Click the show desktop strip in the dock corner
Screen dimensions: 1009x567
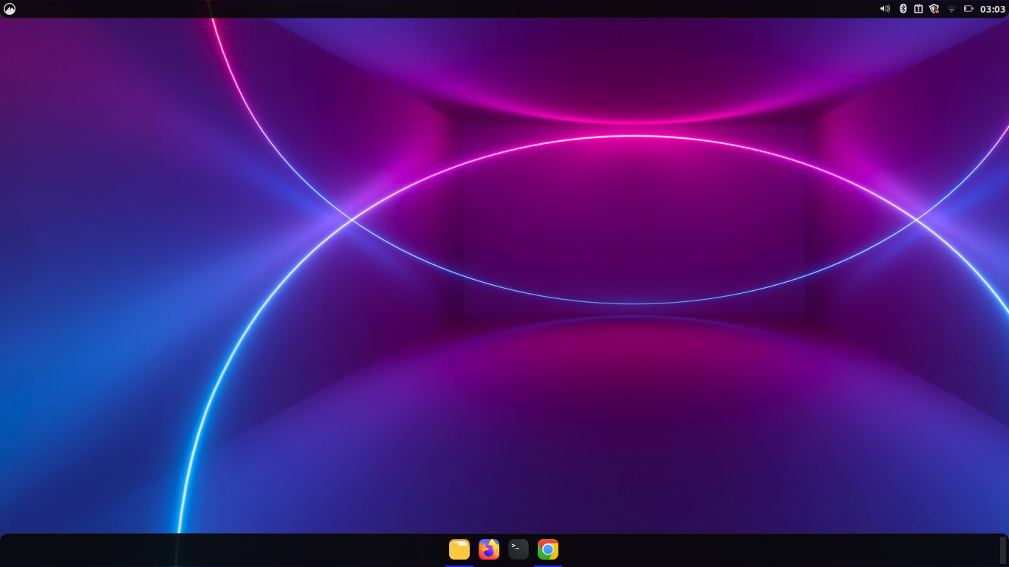(x=1003, y=550)
